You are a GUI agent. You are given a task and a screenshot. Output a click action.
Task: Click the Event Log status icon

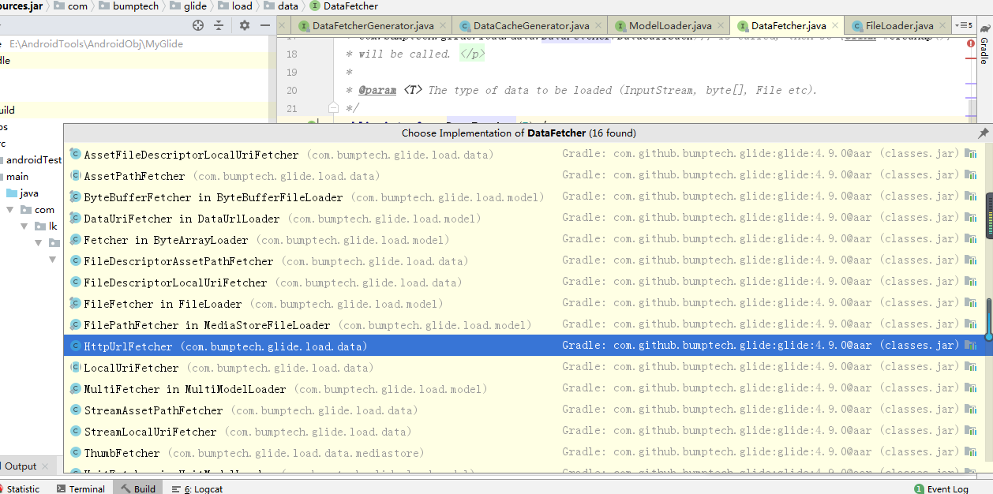tap(919, 489)
